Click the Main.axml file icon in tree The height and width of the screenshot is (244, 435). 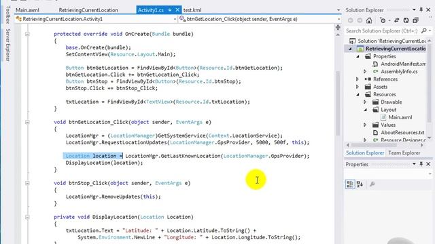pos(383,117)
